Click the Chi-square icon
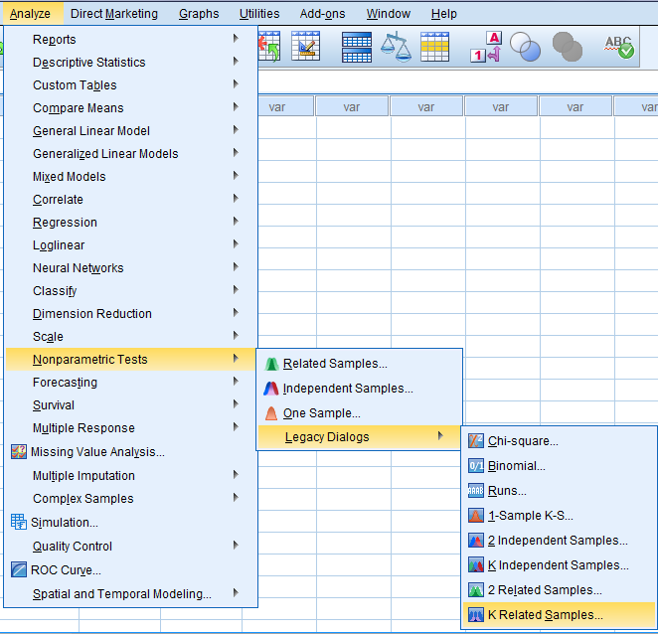This screenshot has height=634, width=658. pos(476,441)
